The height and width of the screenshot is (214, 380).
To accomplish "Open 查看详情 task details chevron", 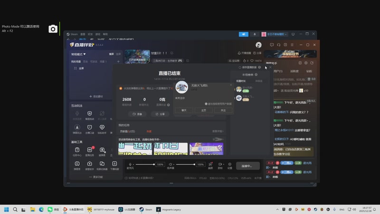I will (218, 131).
